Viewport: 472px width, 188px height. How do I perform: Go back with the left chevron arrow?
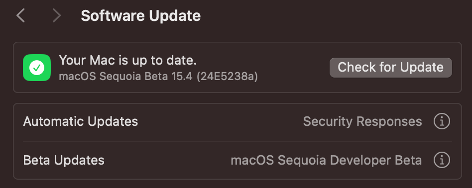20,15
